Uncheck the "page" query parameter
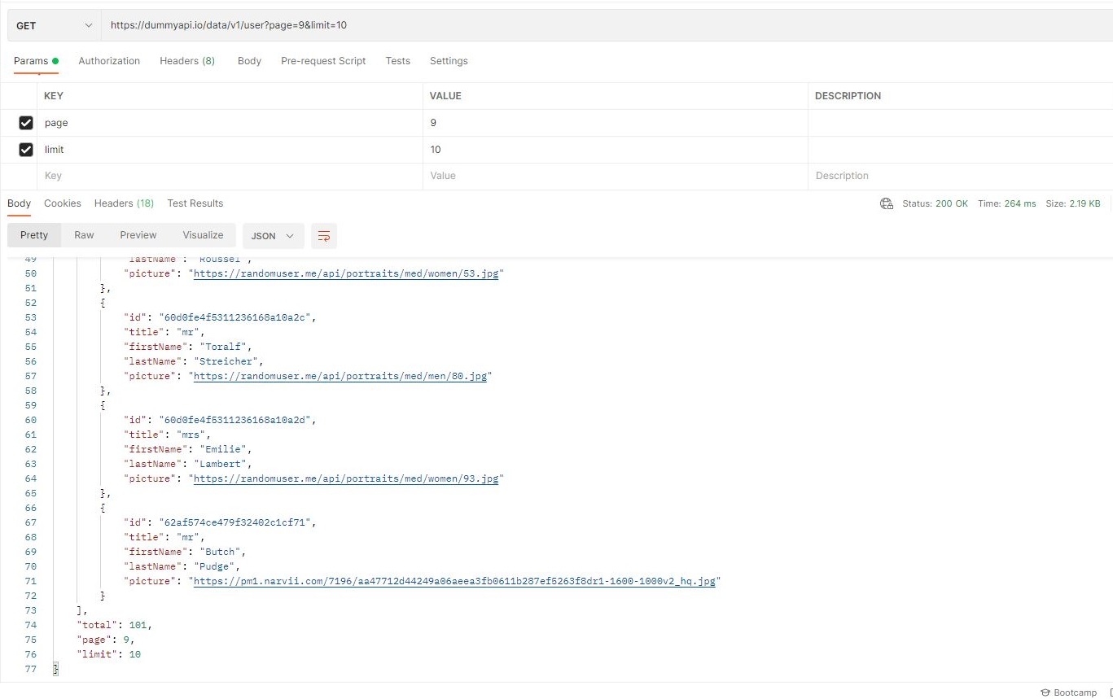This screenshot has height=699, width=1113. point(25,122)
